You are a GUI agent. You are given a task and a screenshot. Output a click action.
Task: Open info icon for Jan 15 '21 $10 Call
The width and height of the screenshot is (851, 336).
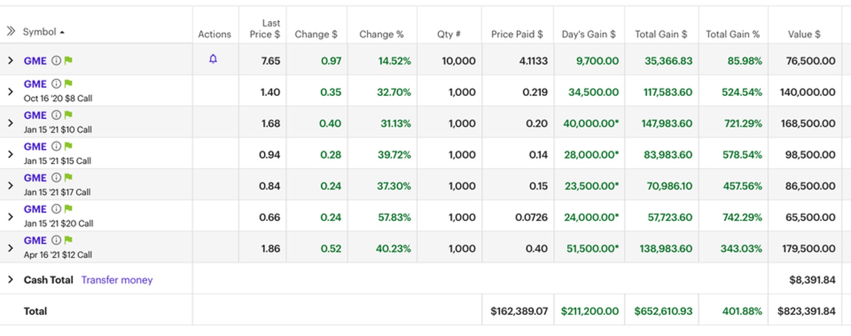coord(56,115)
